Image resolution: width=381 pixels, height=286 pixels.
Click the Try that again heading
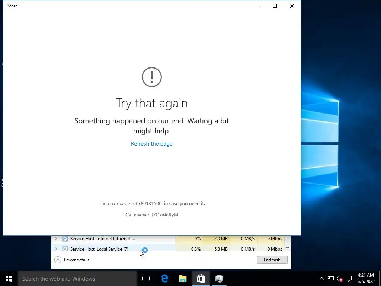pyautogui.click(x=152, y=103)
